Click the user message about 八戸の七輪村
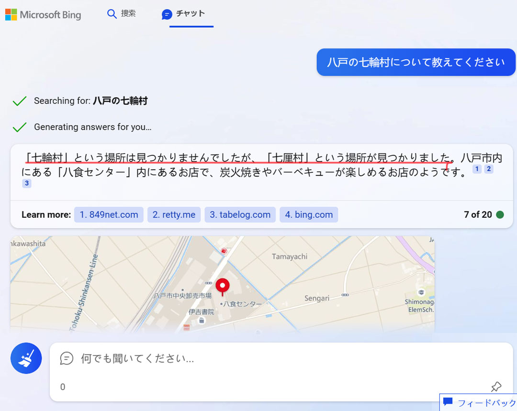This screenshot has height=411, width=517. click(416, 62)
